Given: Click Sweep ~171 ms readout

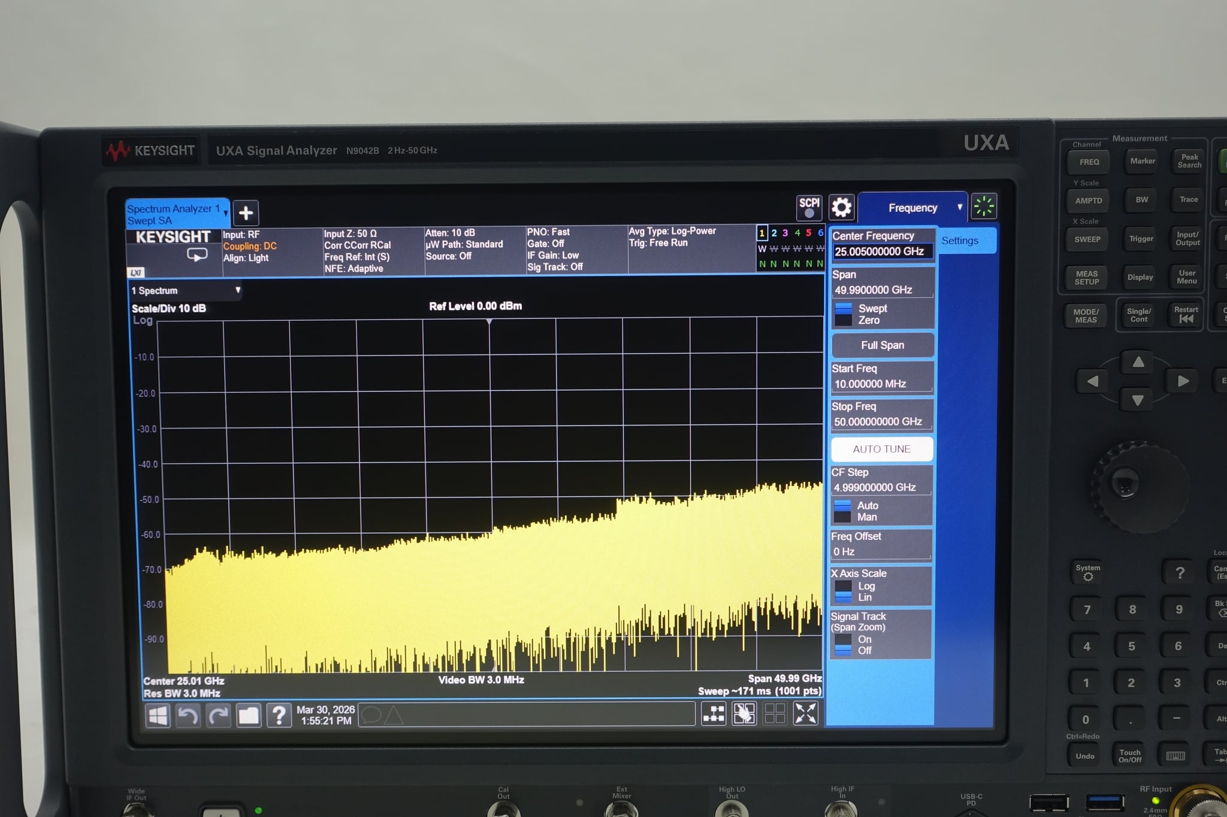Looking at the screenshot, I should click(x=760, y=691).
